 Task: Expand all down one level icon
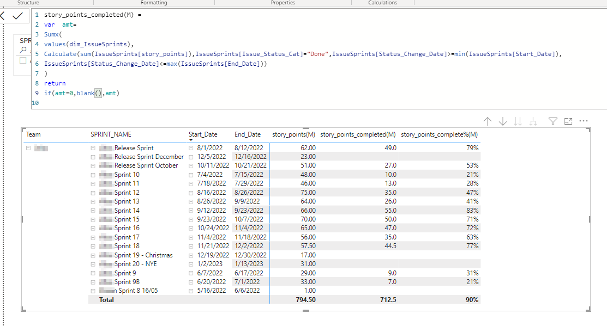[533, 122]
